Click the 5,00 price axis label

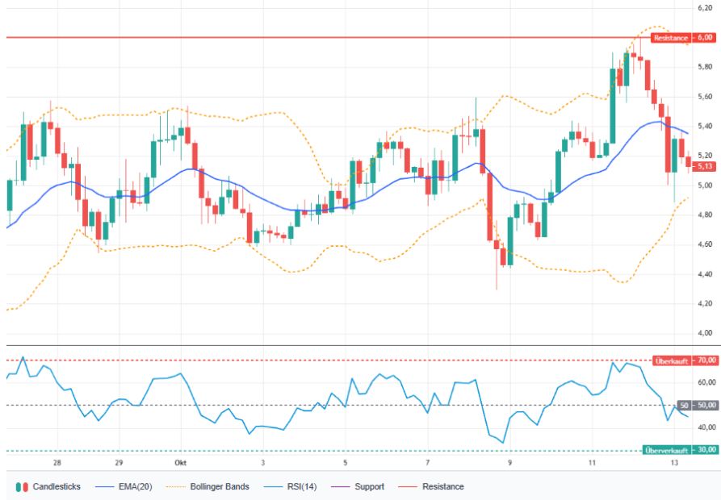[x=705, y=185]
